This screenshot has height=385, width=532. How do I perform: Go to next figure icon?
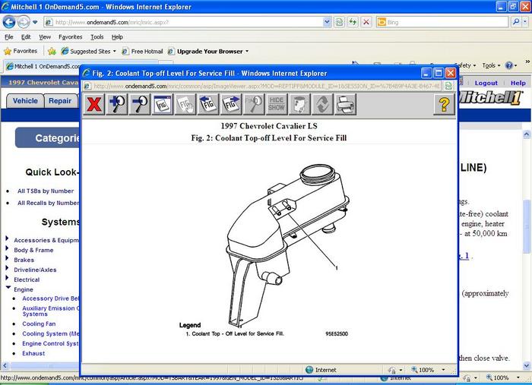231,104
